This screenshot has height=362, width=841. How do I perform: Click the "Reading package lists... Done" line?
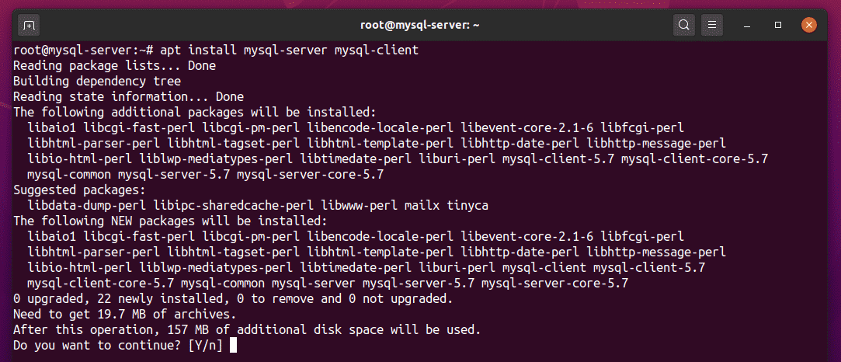(114, 66)
